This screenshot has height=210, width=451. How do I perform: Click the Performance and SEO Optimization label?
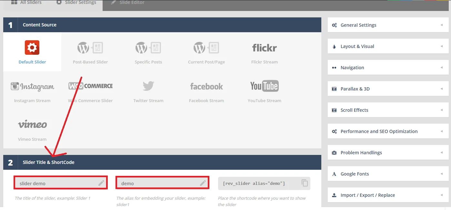point(379,131)
